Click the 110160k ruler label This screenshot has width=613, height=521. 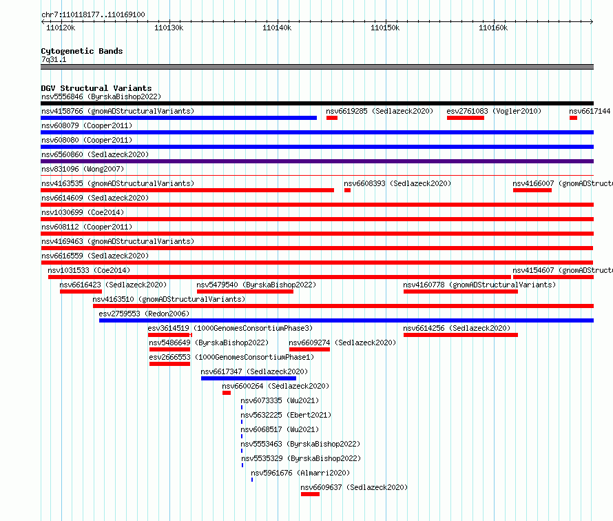(x=493, y=28)
